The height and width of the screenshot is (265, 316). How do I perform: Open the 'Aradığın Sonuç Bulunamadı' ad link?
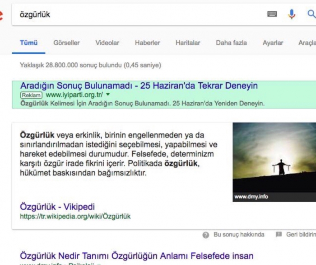(139, 85)
